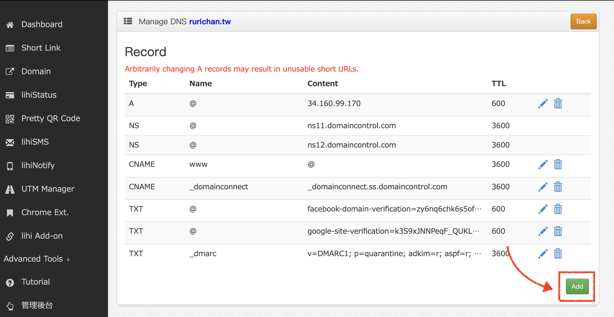Select UTM Manager in sidebar
Viewport: 614px width, 317px height.
click(48, 189)
